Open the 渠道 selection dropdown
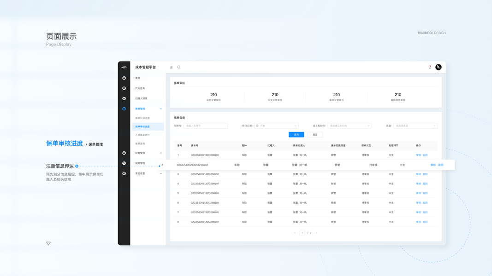This screenshot has height=276, width=492. point(415,126)
